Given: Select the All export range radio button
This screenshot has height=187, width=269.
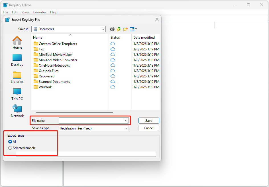Looking at the screenshot, I should [x=10, y=142].
